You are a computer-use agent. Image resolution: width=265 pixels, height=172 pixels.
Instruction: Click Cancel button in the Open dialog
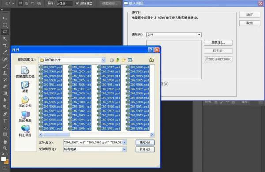pyautogui.click(x=145, y=150)
